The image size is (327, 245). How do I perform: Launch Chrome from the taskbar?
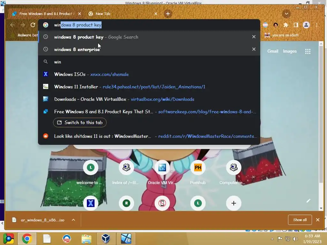pos(27,239)
